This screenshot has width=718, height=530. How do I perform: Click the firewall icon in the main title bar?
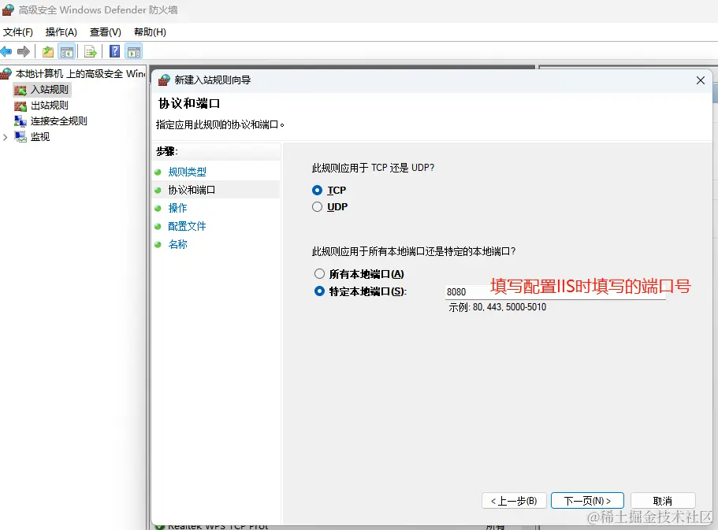click(x=8, y=9)
